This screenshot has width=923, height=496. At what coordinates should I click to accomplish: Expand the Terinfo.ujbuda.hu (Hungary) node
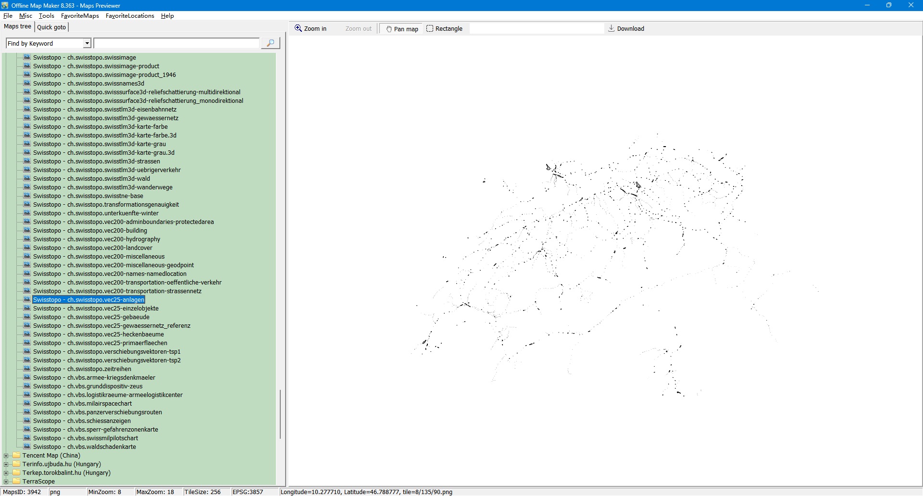pyautogui.click(x=6, y=464)
